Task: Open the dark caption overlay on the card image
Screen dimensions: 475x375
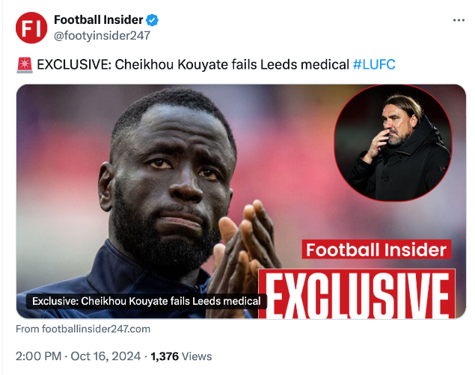Action: pyautogui.click(x=147, y=301)
